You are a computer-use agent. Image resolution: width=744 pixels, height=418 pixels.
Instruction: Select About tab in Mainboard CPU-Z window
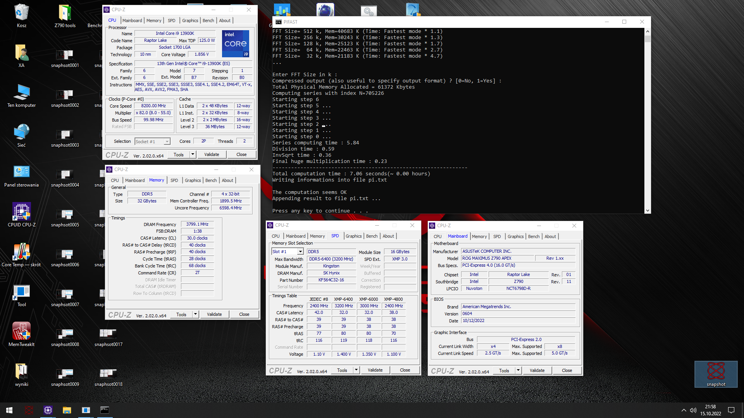pyautogui.click(x=550, y=236)
